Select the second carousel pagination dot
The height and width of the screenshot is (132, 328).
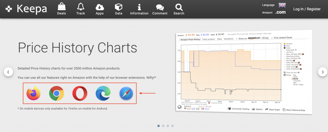[163, 126]
